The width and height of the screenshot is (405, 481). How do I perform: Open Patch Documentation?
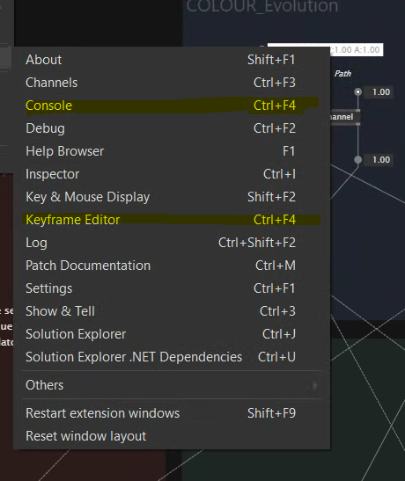(x=172, y=266)
